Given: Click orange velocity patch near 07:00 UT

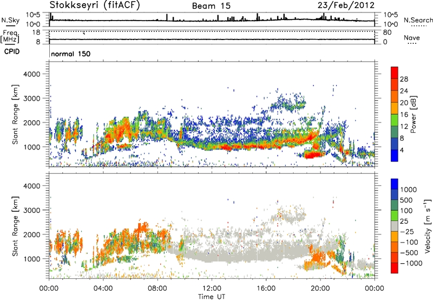Looking at the screenshot, I should tap(142, 229).
